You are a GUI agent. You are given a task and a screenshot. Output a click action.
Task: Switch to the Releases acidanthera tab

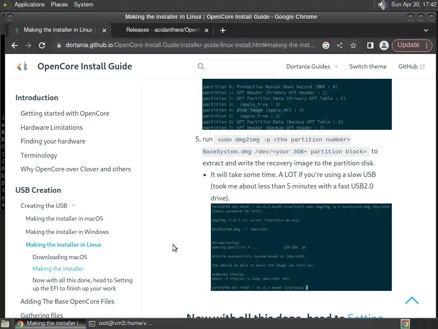(163, 30)
